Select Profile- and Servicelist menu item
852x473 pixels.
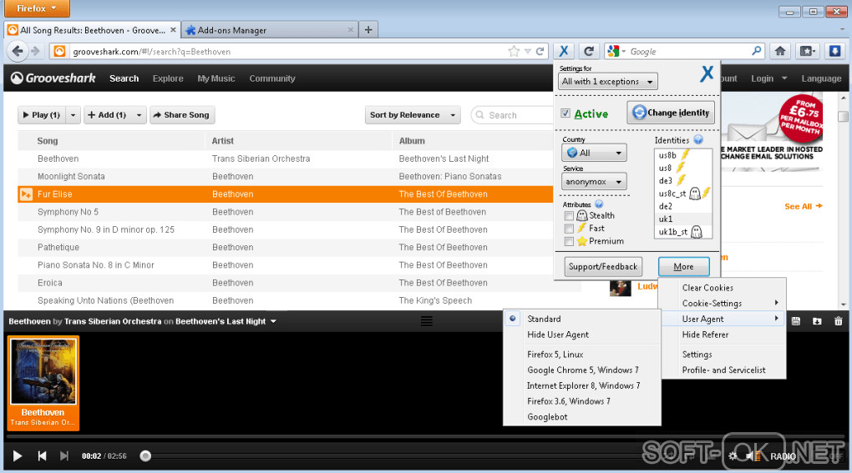(723, 370)
